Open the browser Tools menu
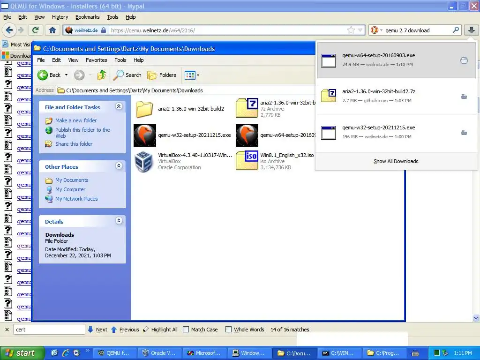480x360 pixels. pos(112,17)
